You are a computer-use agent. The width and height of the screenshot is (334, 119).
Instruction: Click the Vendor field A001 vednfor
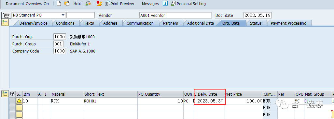pos(175,15)
